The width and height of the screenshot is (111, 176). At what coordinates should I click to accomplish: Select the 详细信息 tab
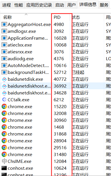point(88,5)
